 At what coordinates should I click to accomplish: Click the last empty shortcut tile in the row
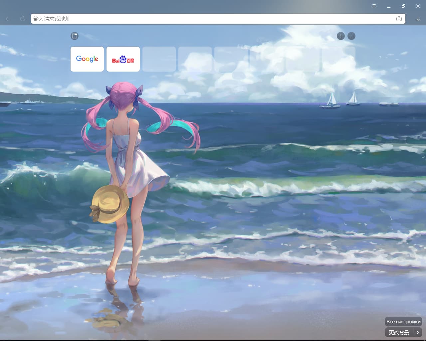[x=339, y=59]
